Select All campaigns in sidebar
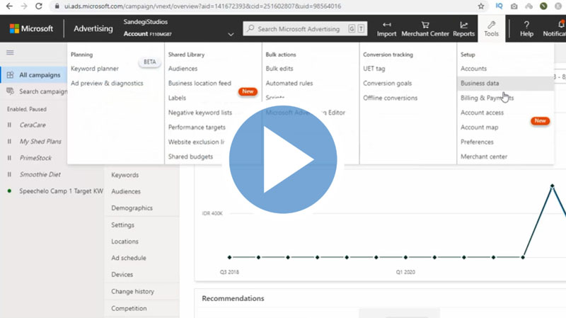This screenshot has width=566, height=318. click(40, 75)
